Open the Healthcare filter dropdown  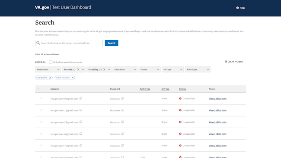point(48,70)
